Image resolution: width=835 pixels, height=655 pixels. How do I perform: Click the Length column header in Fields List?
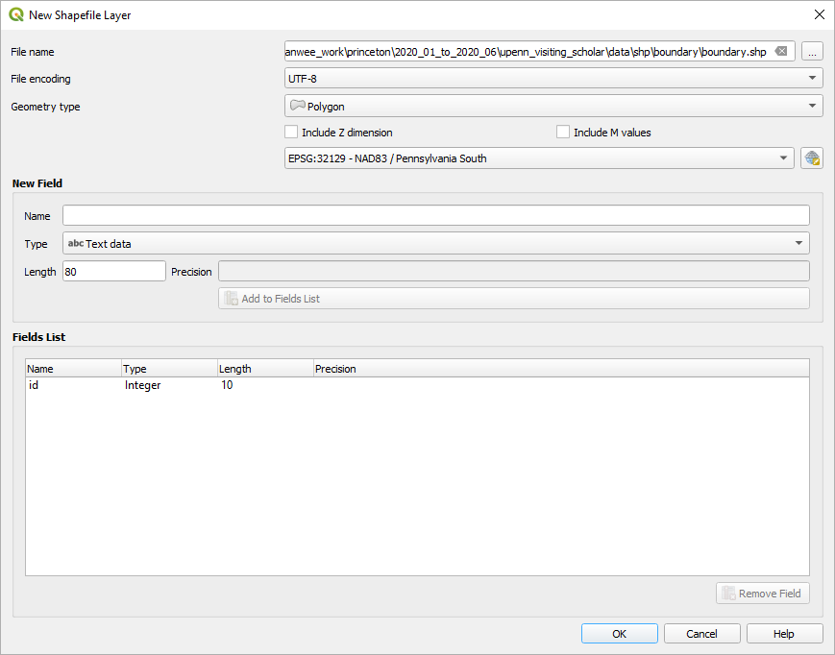[x=265, y=369]
